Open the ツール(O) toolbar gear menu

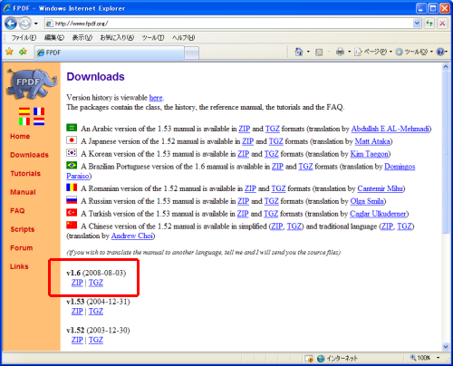(414, 52)
